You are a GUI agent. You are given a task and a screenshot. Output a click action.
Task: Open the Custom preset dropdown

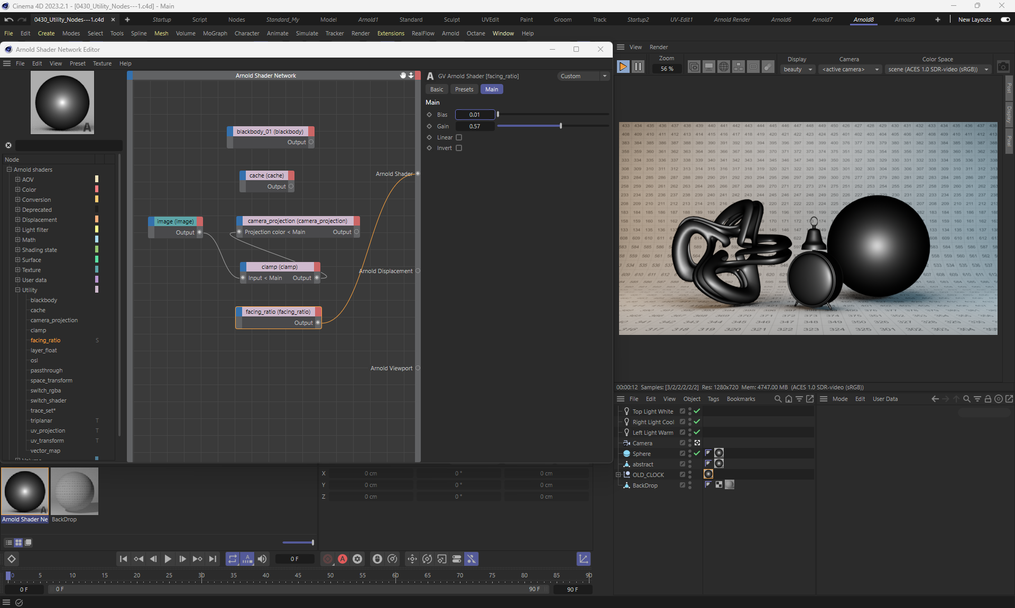click(583, 76)
